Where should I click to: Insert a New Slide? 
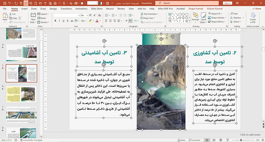(33, 18)
